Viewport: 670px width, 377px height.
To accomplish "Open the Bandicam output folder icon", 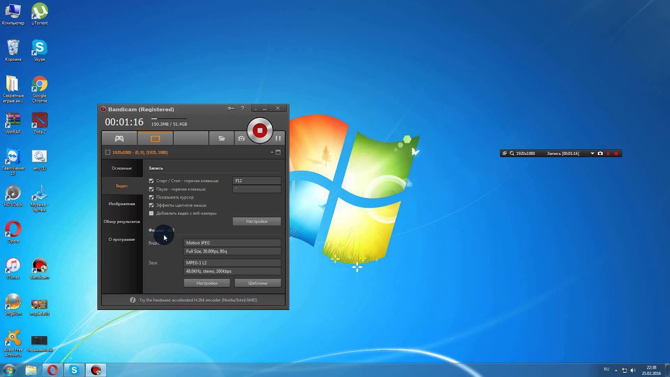I will click(222, 138).
